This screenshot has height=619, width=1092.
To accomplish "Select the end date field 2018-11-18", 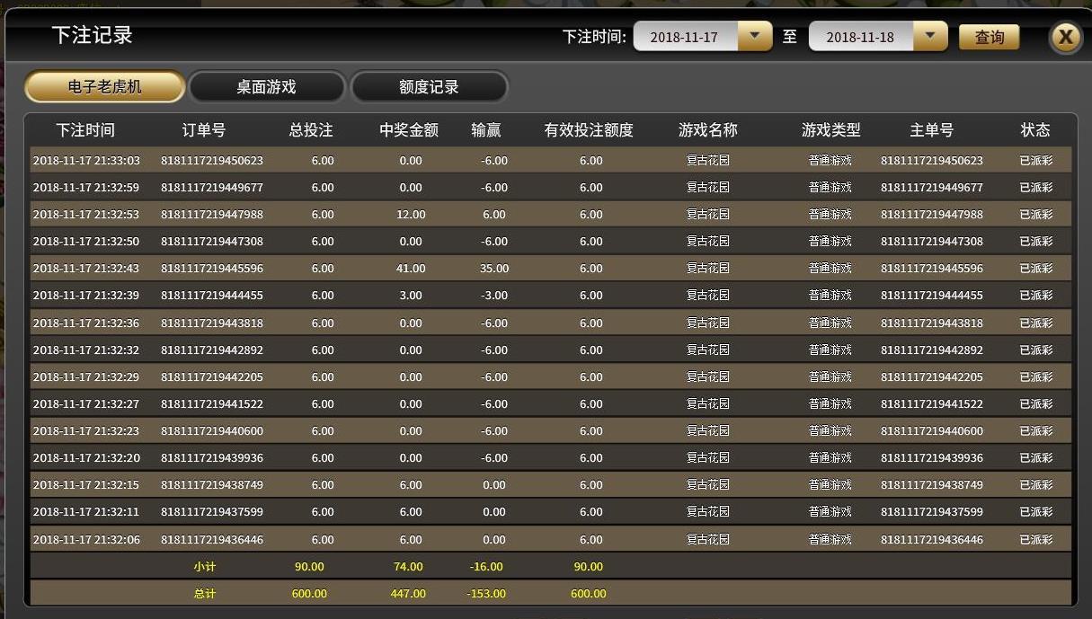I will pyautogui.click(x=861, y=37).
